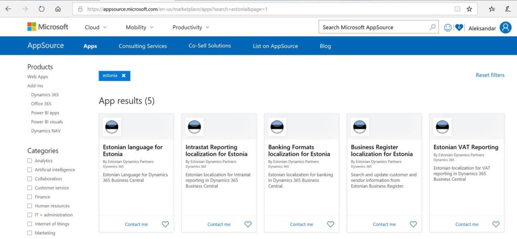517x239 pixels.
Task: Go to browser home page icon
Action: (x=58, y=9)
